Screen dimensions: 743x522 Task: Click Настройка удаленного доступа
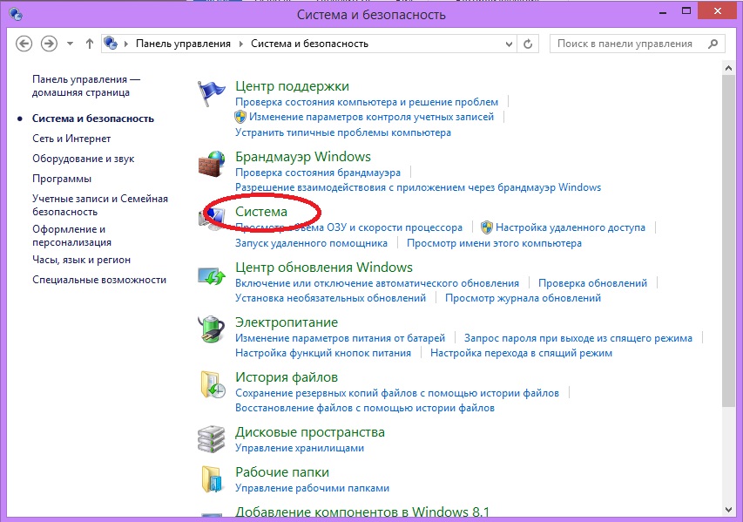pos(570,227)
